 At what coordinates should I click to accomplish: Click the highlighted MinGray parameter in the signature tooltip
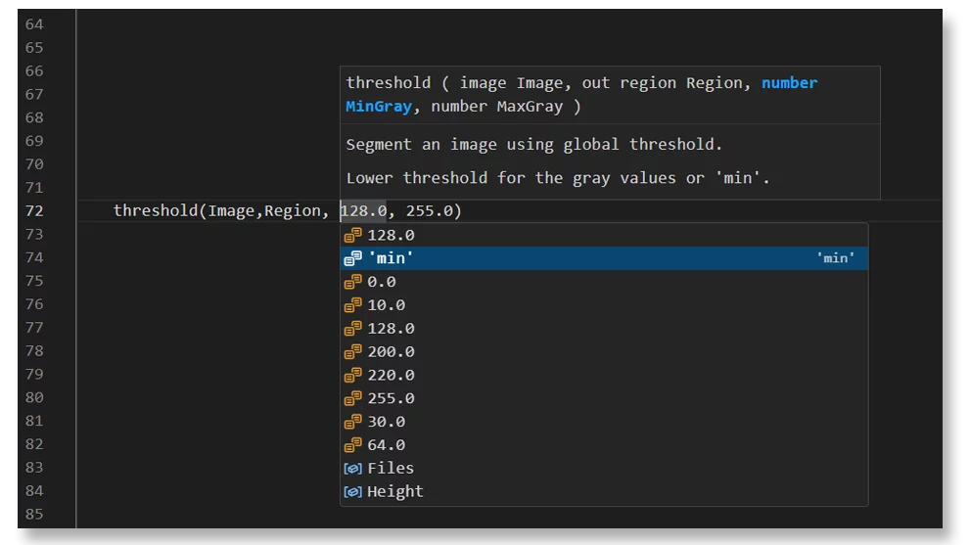pos(379,107)
